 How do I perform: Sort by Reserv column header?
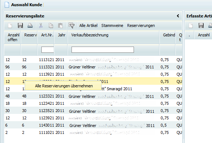[29, 37]
